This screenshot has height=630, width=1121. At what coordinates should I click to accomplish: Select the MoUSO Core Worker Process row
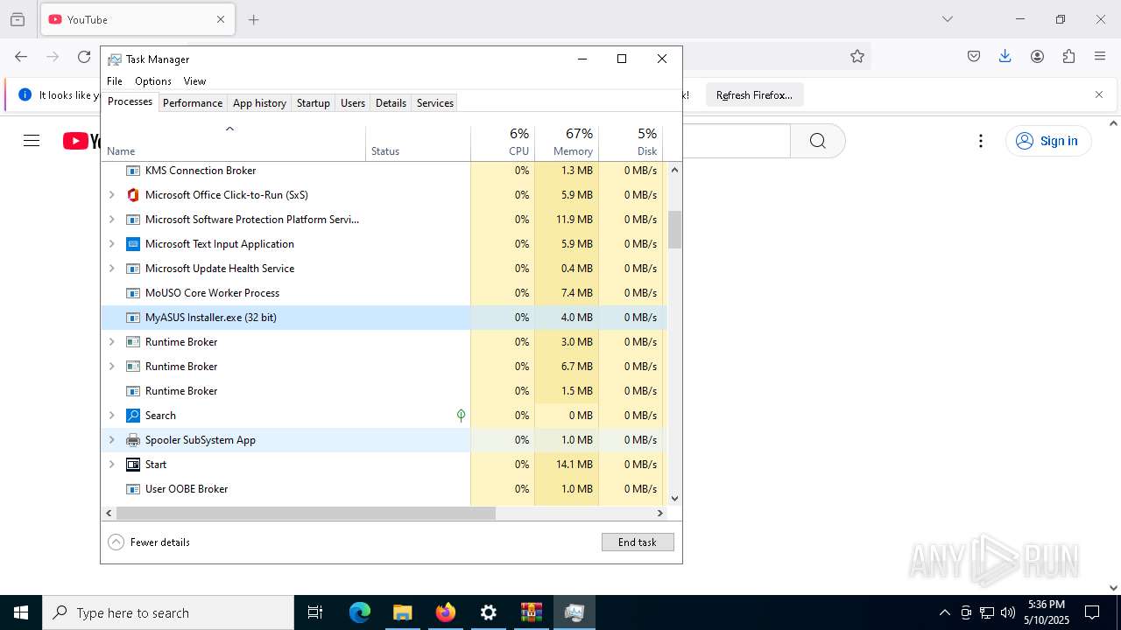point(384,293)
